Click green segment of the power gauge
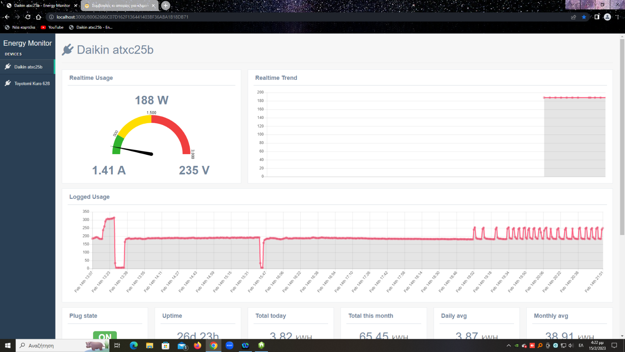This screenshot has height=352, width=625. click(x=118, y=145)
